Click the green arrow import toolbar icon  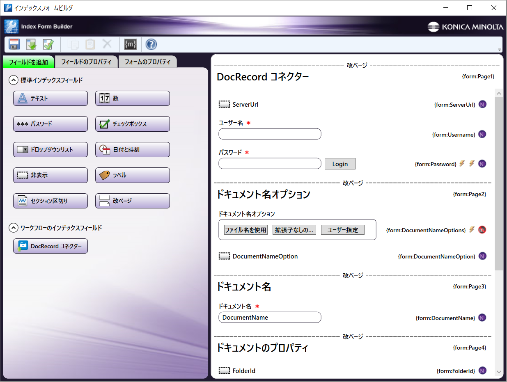click(x=31, y=44)
